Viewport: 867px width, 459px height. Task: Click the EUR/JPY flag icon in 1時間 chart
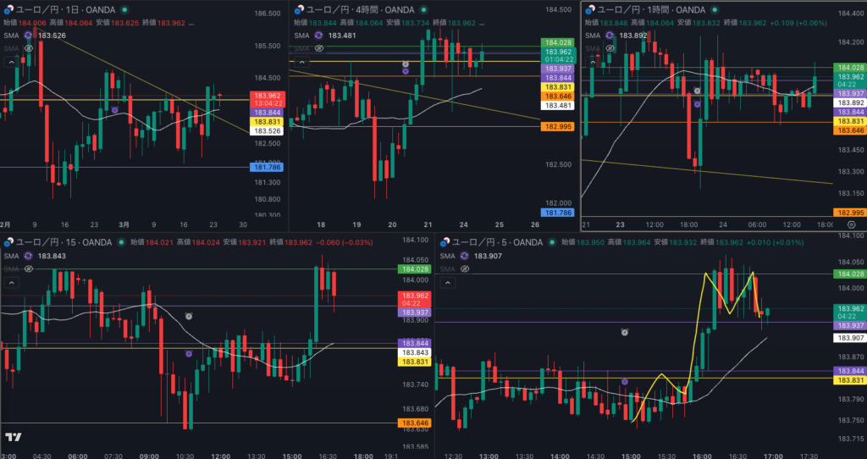pyautogui.click(x=590, y=10)
